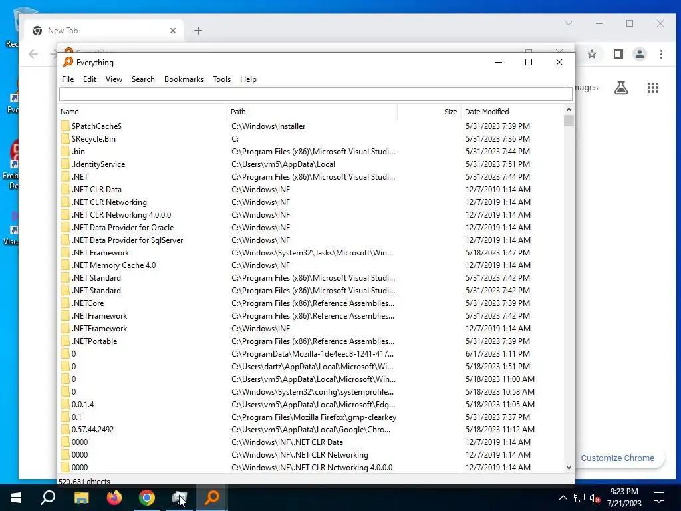Click path C:\Program Files\Mozilla Firefox\gmp-clearkey
Screen dimensions: 681x511
point(314,417)
